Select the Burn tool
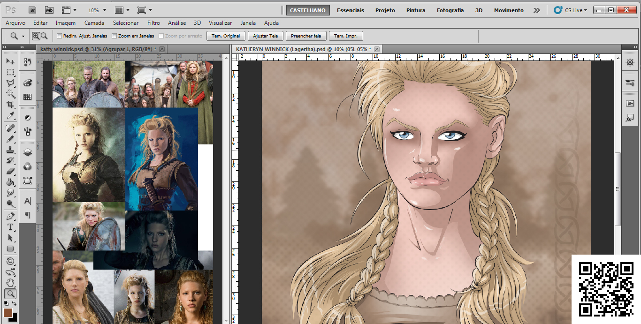The image size is (641, 324). click(x=10, y=203)
